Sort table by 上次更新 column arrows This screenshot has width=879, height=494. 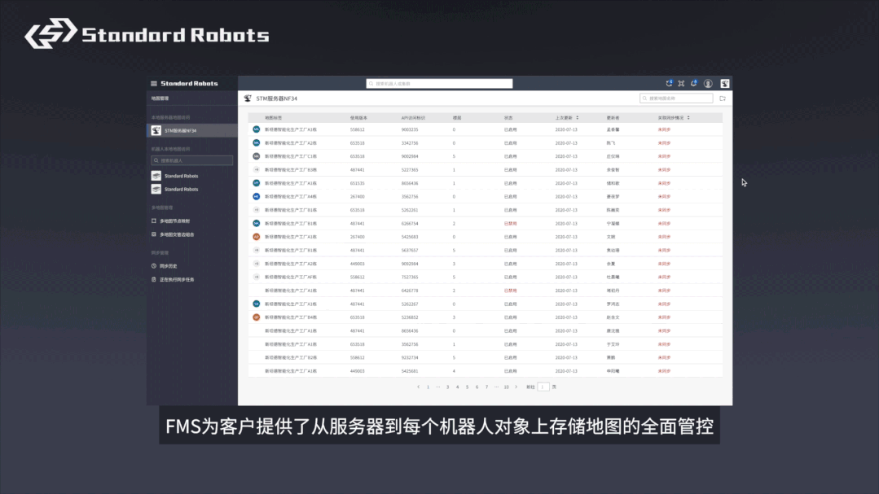coord(578,118)
